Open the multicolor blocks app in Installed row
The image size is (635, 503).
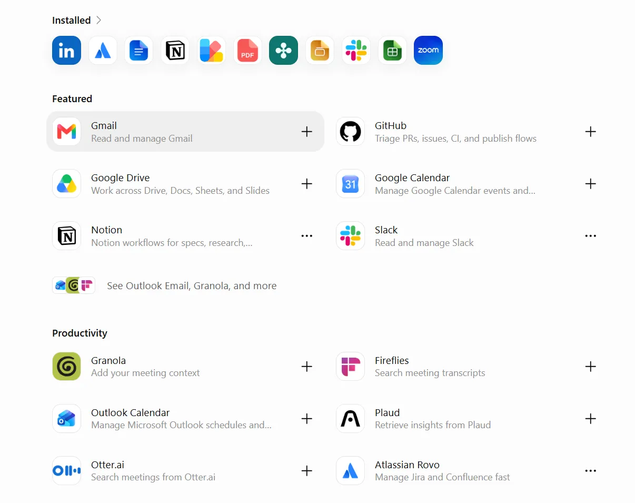(211, 51)
